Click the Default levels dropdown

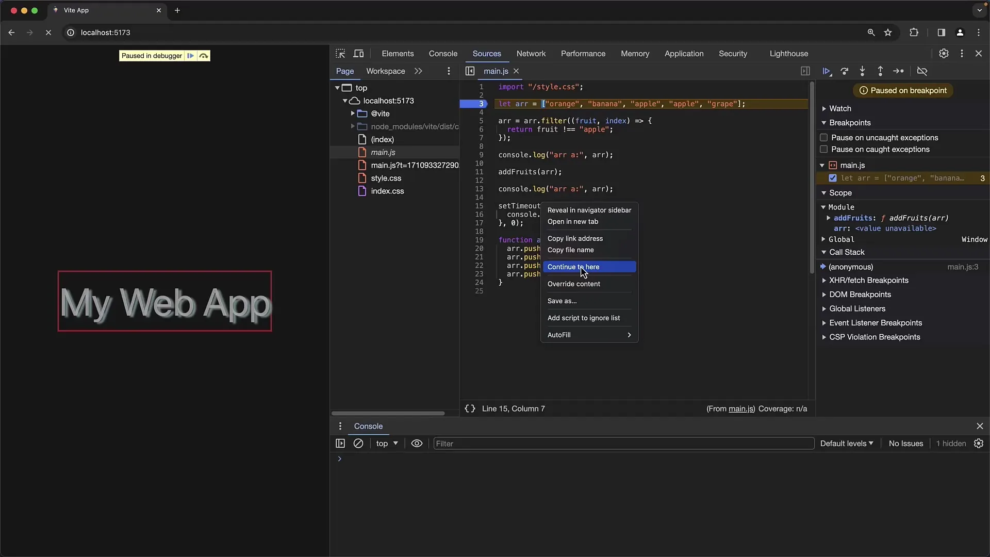pyautogui.click(x=846, y=443)
